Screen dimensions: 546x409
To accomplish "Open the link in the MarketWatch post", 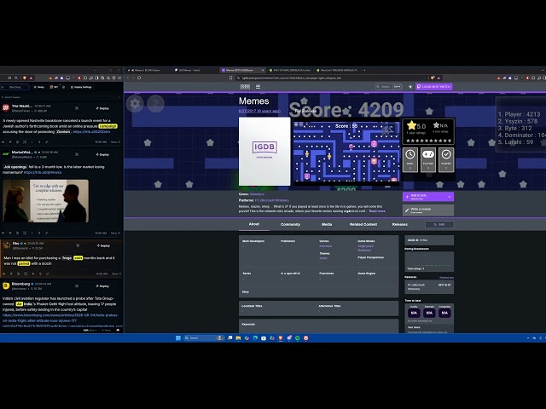I will point(43,172).
